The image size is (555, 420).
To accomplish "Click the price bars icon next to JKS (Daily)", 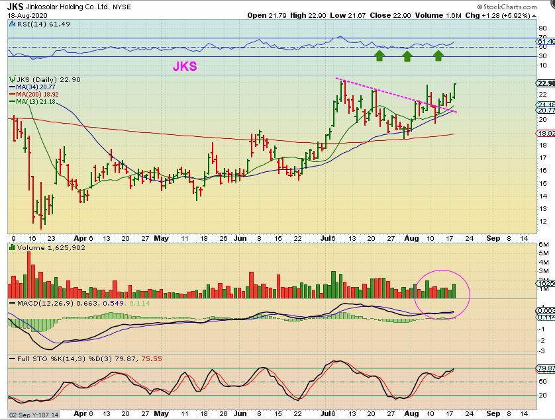I will (x=13, y=79).
